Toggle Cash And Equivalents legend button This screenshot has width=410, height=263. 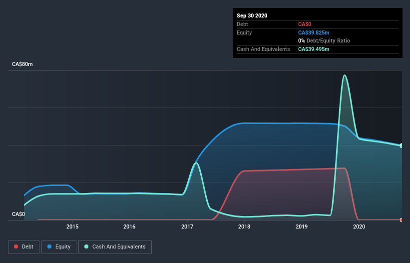(x=115, y=247)
